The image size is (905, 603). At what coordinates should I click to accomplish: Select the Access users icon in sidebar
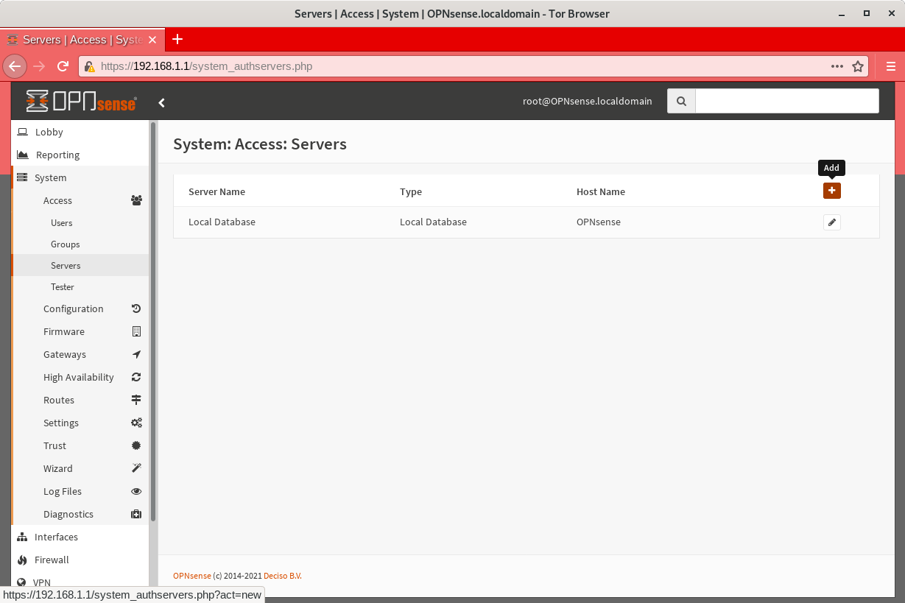[136, 200]
